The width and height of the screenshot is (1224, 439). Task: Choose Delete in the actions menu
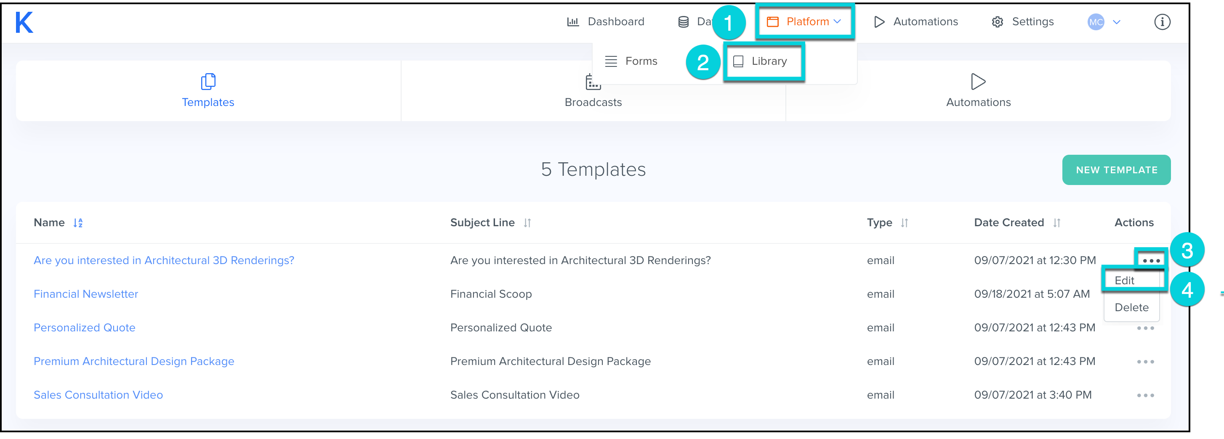1131,307
